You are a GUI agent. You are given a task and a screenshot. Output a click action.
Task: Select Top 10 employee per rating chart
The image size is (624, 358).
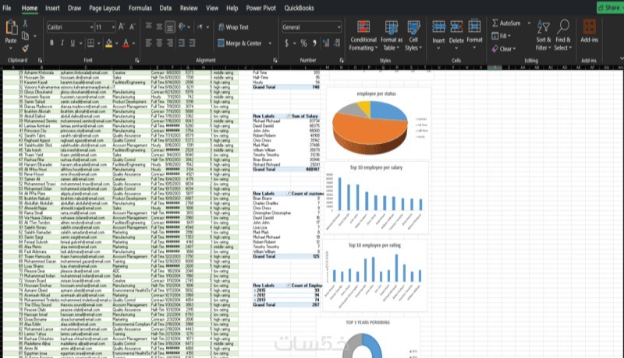coord(375,275)
